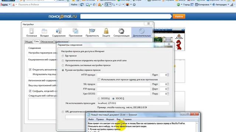The height and width of the screenshot is (132, 236).
Task: Select Ручная настройка сервиса прокси option
Action: point(63,70)
